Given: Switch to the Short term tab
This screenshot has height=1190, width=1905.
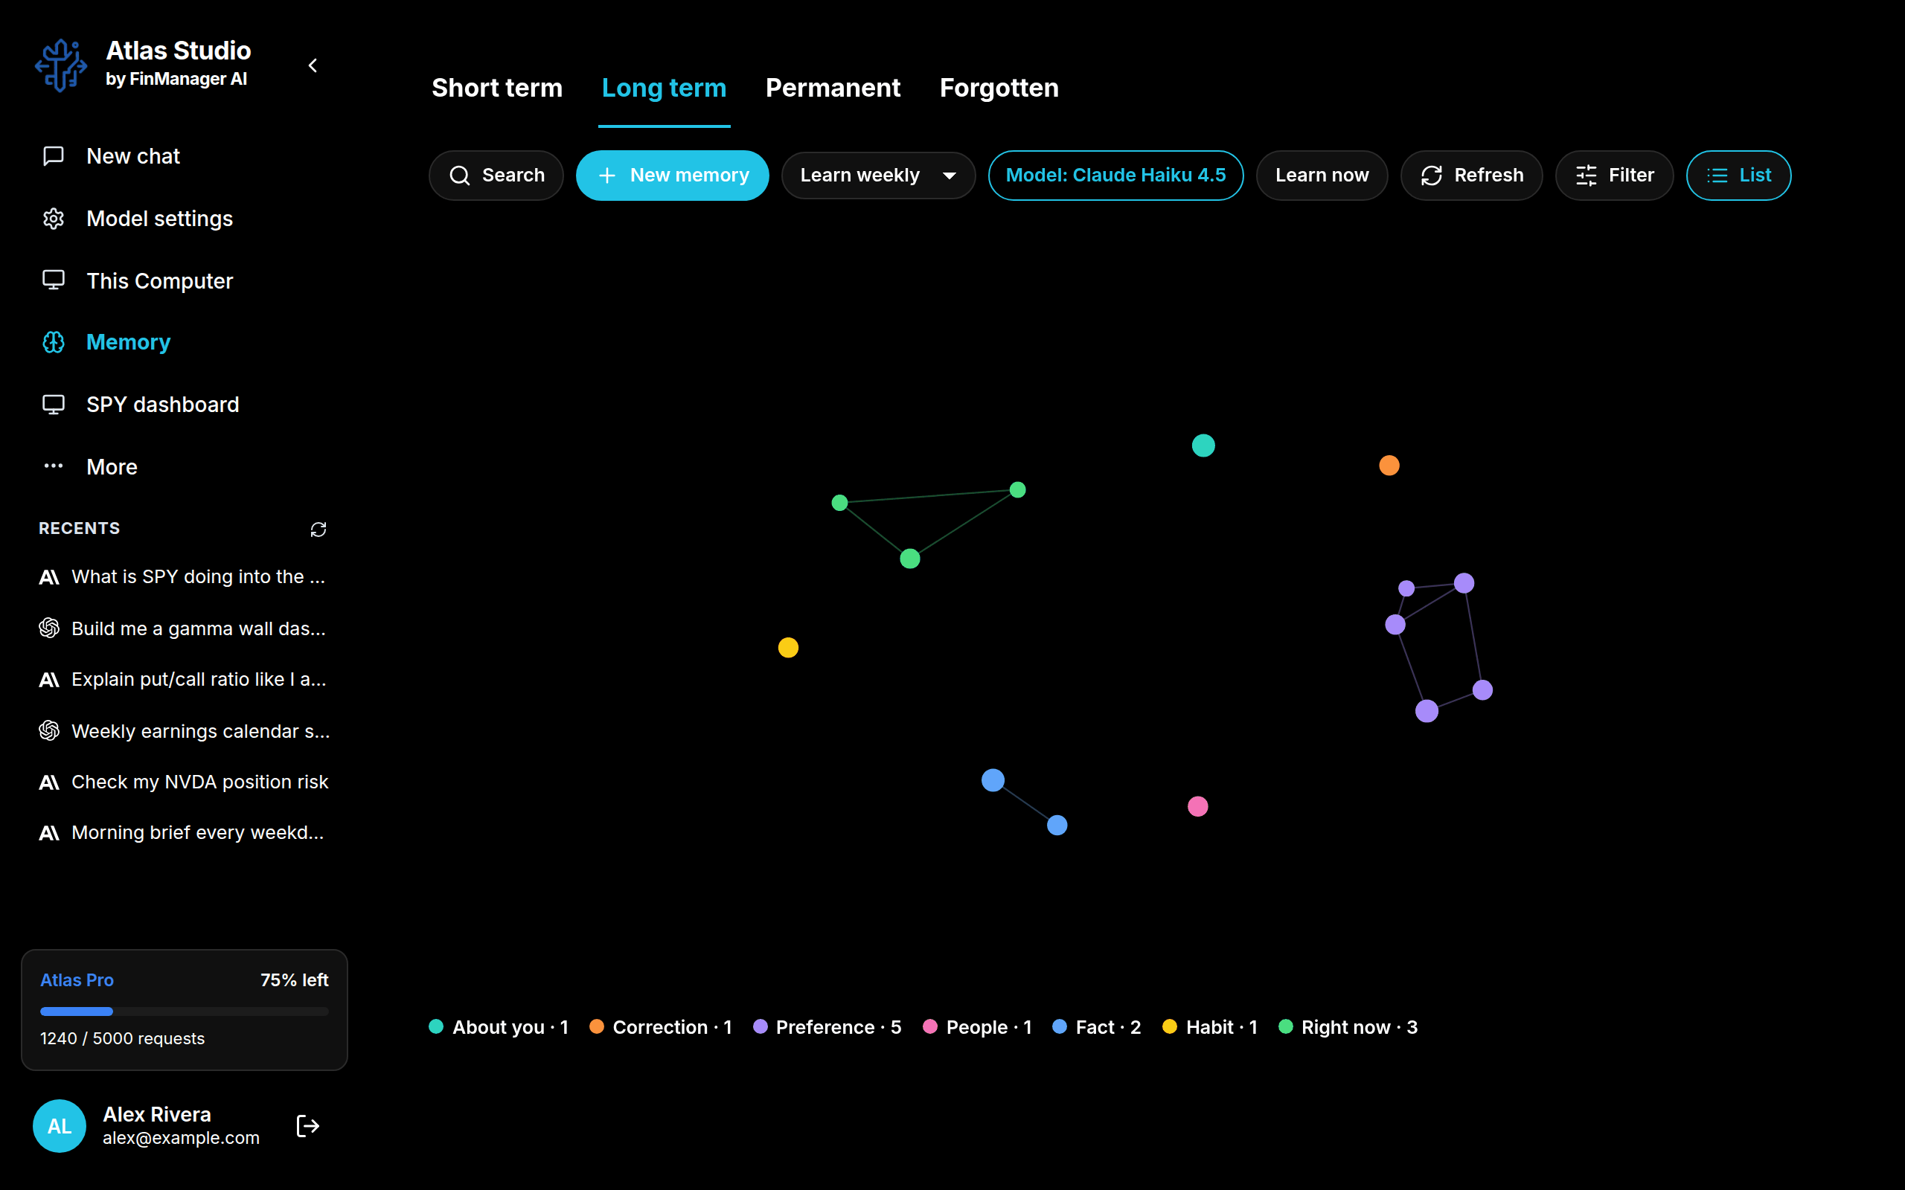Looking at the screenshot, I should click(x=497, y=87).
